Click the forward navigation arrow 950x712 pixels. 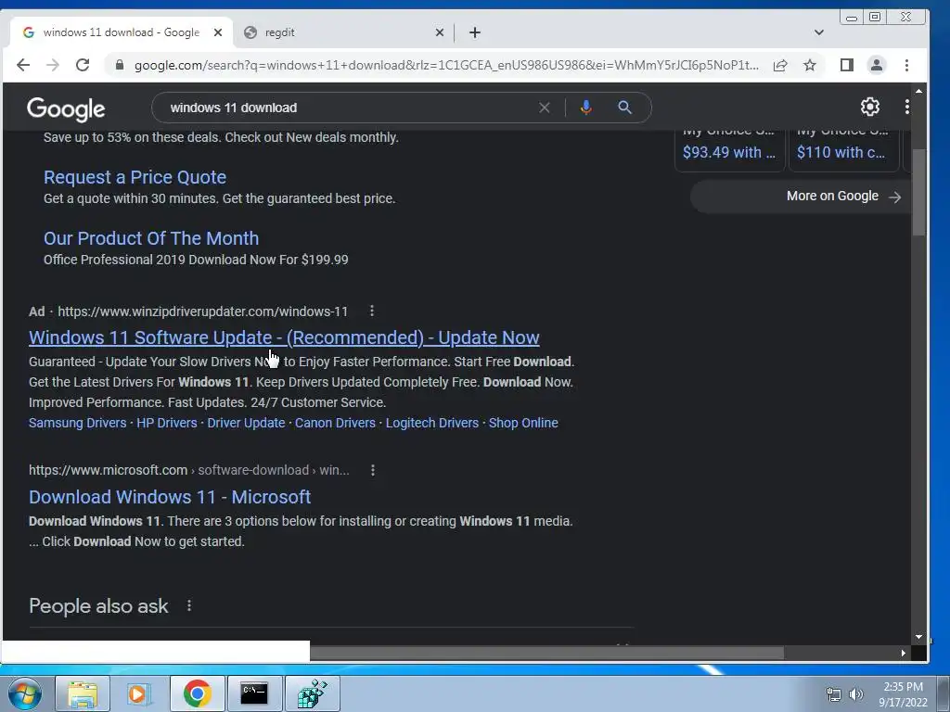[x=53, y=65]
